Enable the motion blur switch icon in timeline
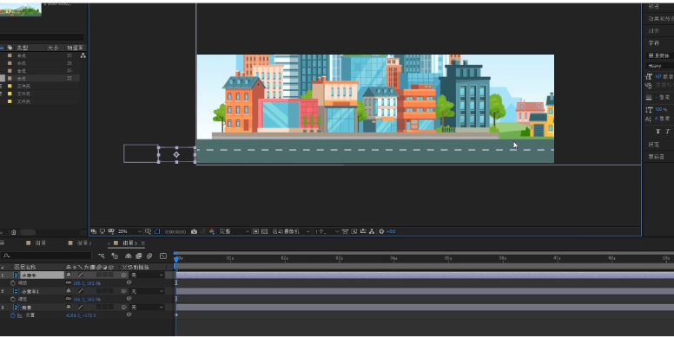The image size is (674, 337). coord(149,256)
